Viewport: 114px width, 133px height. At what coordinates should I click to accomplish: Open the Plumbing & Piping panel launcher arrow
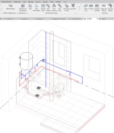[76, 13]
